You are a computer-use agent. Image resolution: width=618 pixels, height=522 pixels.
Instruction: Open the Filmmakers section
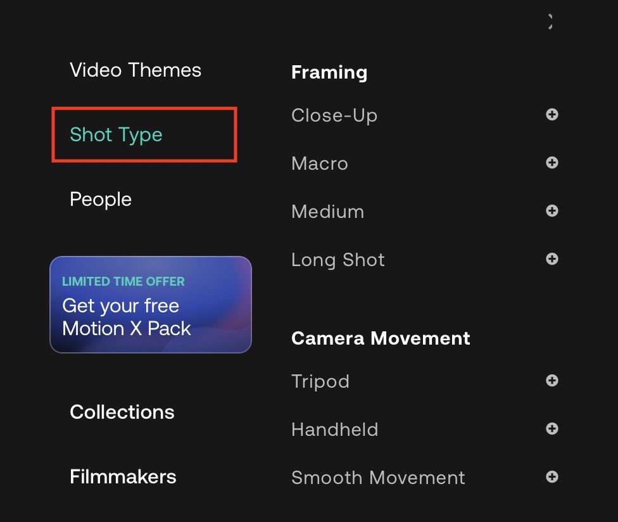point(123,476)
